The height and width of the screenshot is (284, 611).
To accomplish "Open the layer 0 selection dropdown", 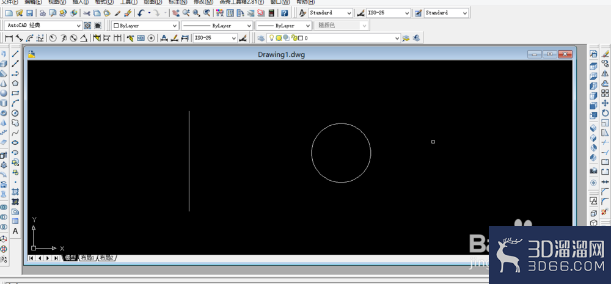I will (x=334, y=38).
